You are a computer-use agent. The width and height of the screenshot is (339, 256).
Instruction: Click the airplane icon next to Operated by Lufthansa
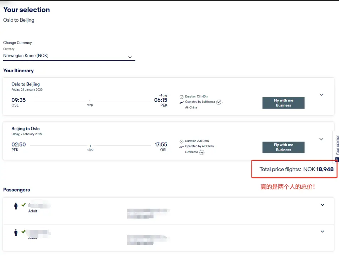[x=182, y=102]
